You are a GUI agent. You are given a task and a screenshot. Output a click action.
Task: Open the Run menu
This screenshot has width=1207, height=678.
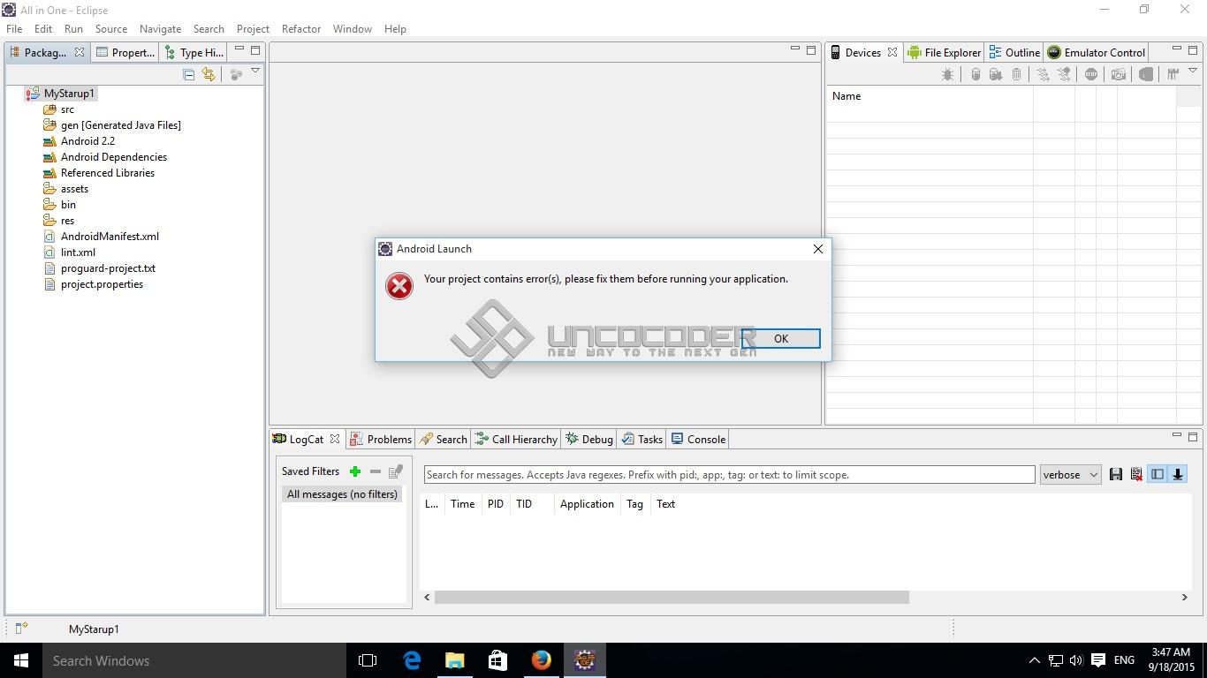point(73,28)
